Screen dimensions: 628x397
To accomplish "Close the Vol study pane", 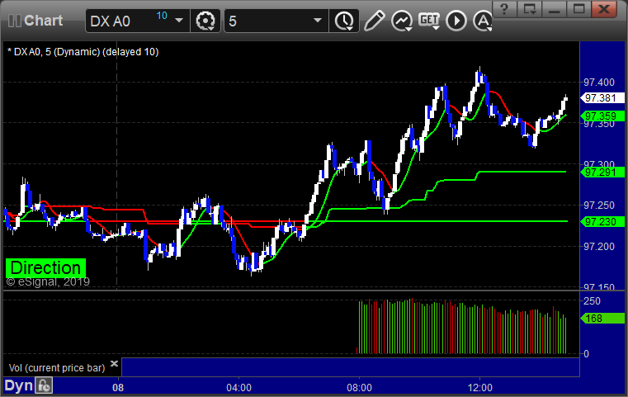I will tap(114, 364).
